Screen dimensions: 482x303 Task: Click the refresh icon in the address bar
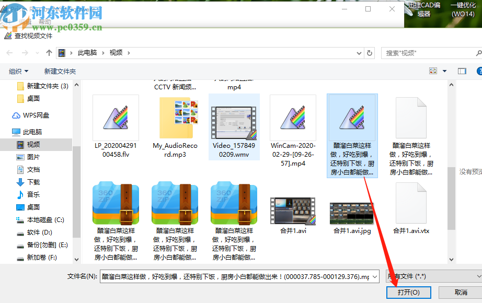369,53
